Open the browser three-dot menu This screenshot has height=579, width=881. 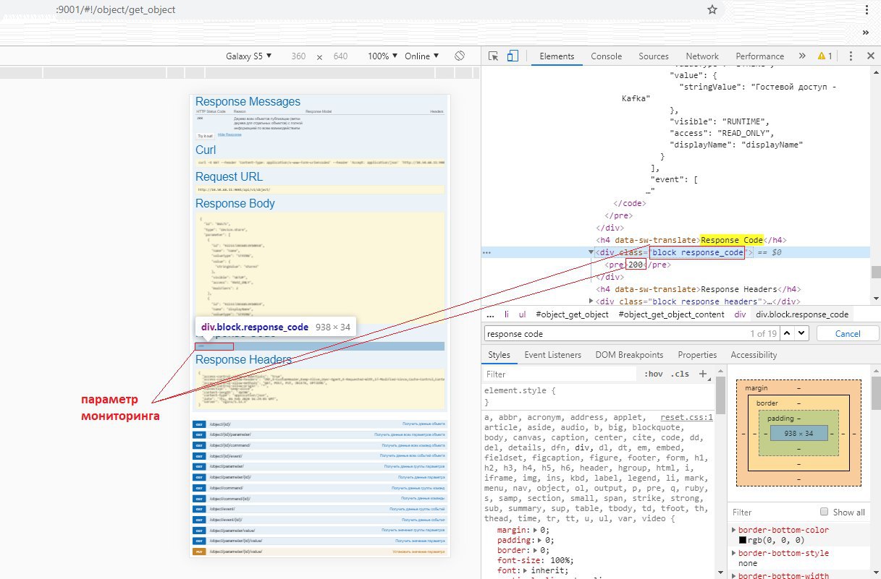tap(866, 10)
